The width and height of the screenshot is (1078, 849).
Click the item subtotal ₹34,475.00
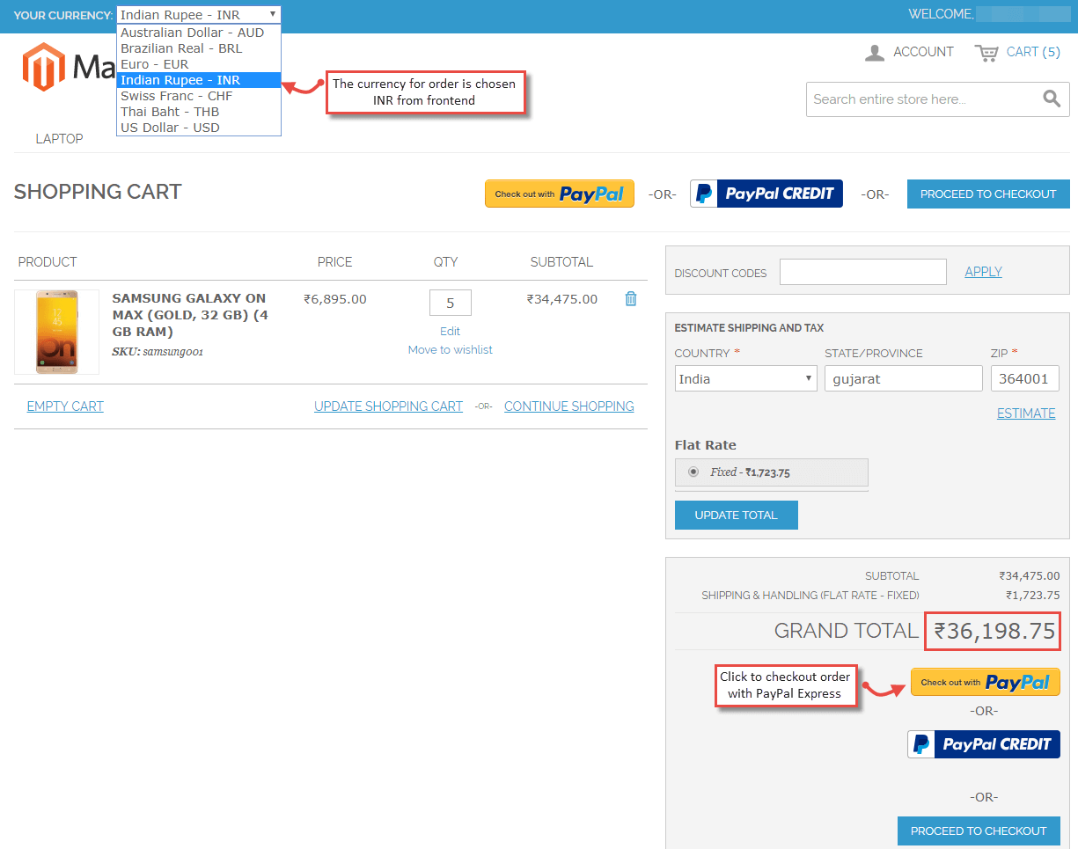(x=562, y=299)
